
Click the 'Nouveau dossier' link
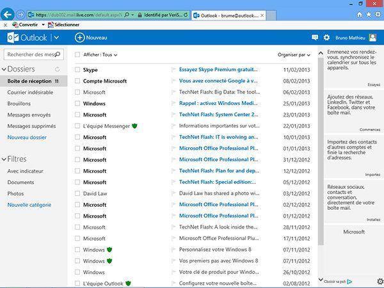(27, 137)
